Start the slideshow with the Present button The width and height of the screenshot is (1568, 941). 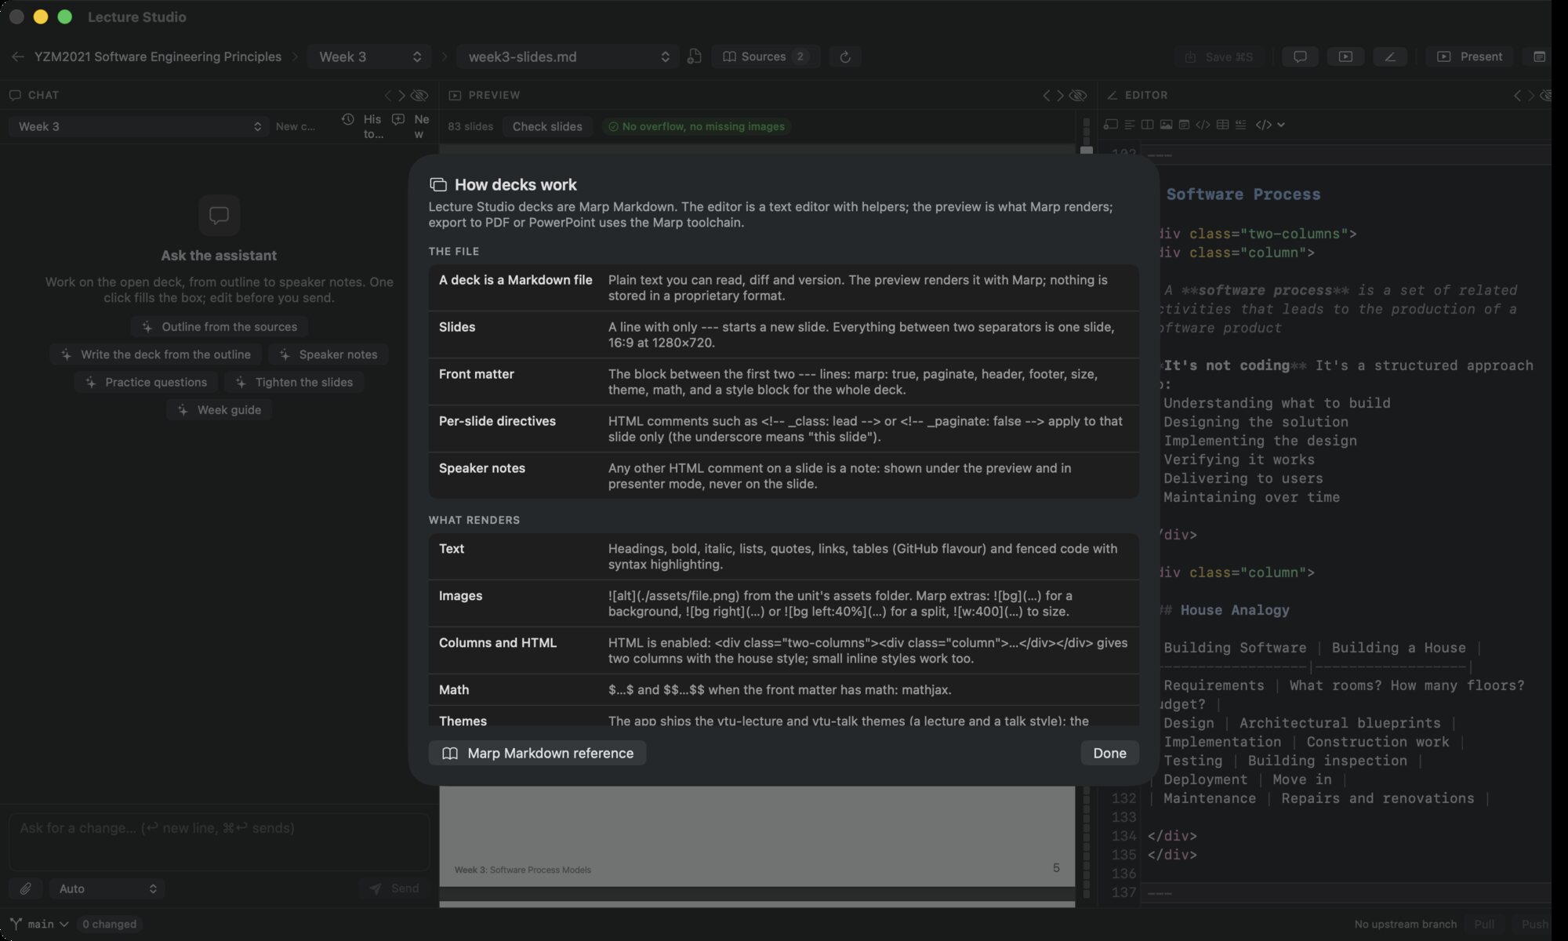pos(1469,56)
